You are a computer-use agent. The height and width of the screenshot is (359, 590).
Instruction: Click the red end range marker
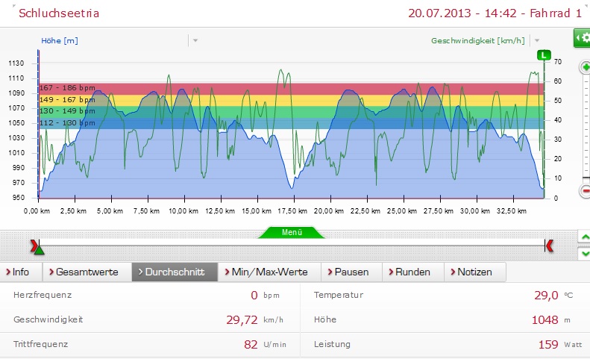click(x=549, y=245)
